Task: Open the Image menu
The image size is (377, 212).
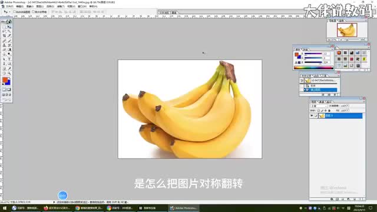Action: pos(30,6)
